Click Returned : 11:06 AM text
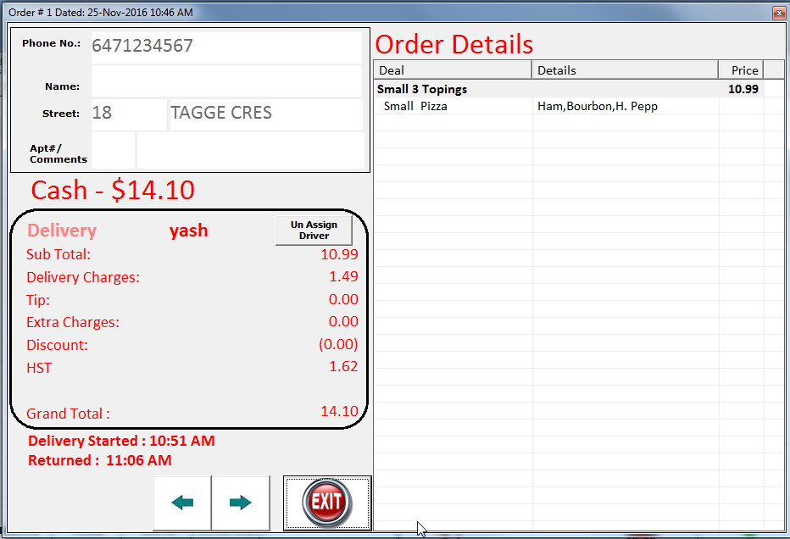Screen dimensions: 790x539 (100, 460)
